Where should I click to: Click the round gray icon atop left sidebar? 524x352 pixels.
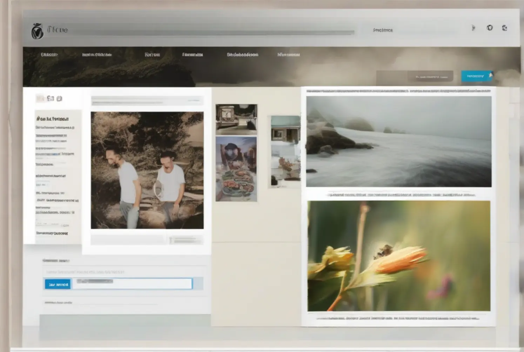[x=59, y=99]
